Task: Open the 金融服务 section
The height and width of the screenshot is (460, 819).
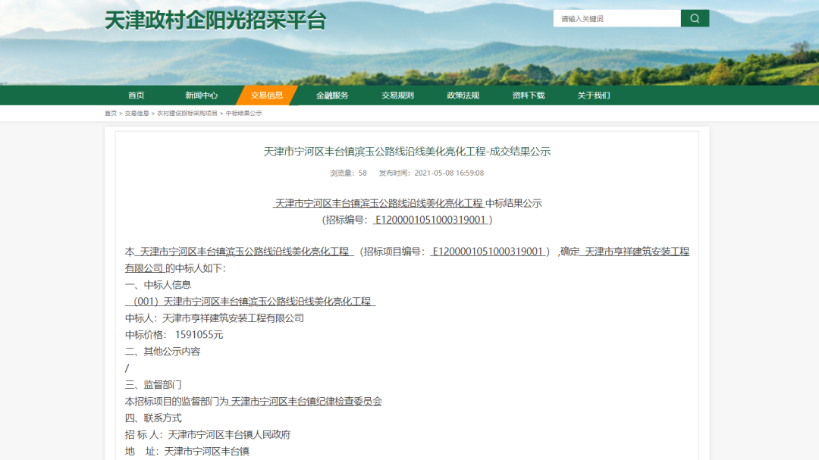Action: click(329, 95)
